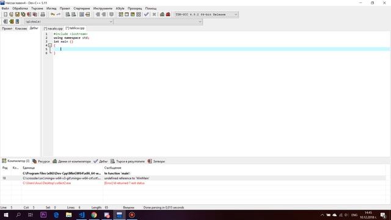The width and height of the screenshot is (391, 220).
Task: Click the Rebuild All toolbar icon
Action: (139, 15)
